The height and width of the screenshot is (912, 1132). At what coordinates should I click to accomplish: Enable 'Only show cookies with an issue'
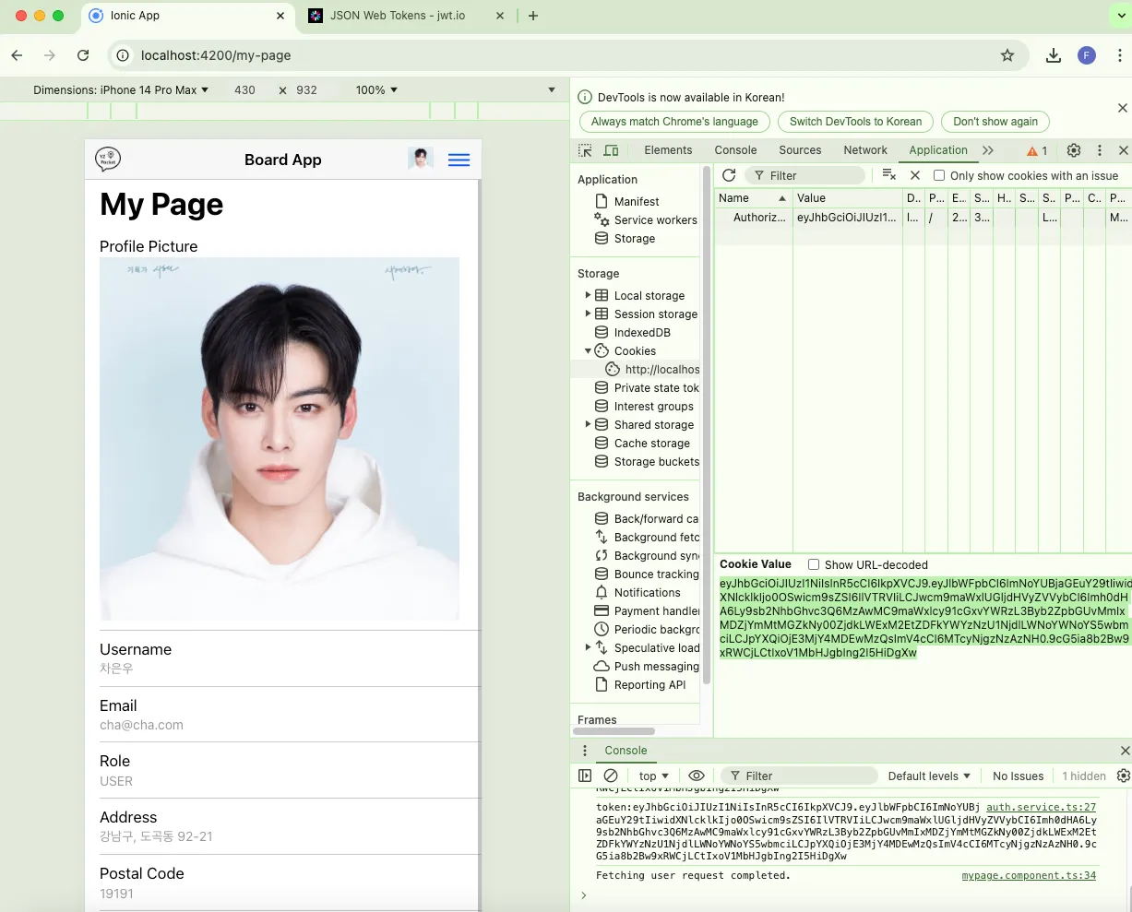coord(939,175)
